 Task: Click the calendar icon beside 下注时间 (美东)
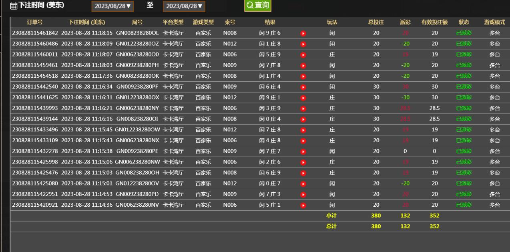pos(14,6)
